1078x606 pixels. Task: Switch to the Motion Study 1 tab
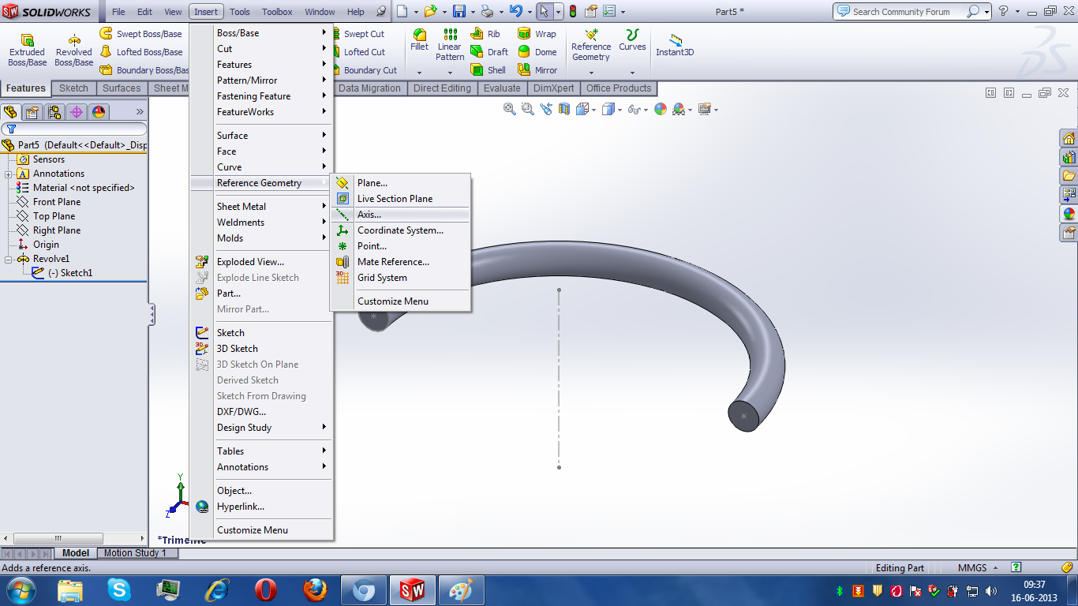click(135, 553)
